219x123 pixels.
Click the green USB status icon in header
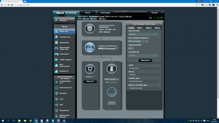coord(162,18)
